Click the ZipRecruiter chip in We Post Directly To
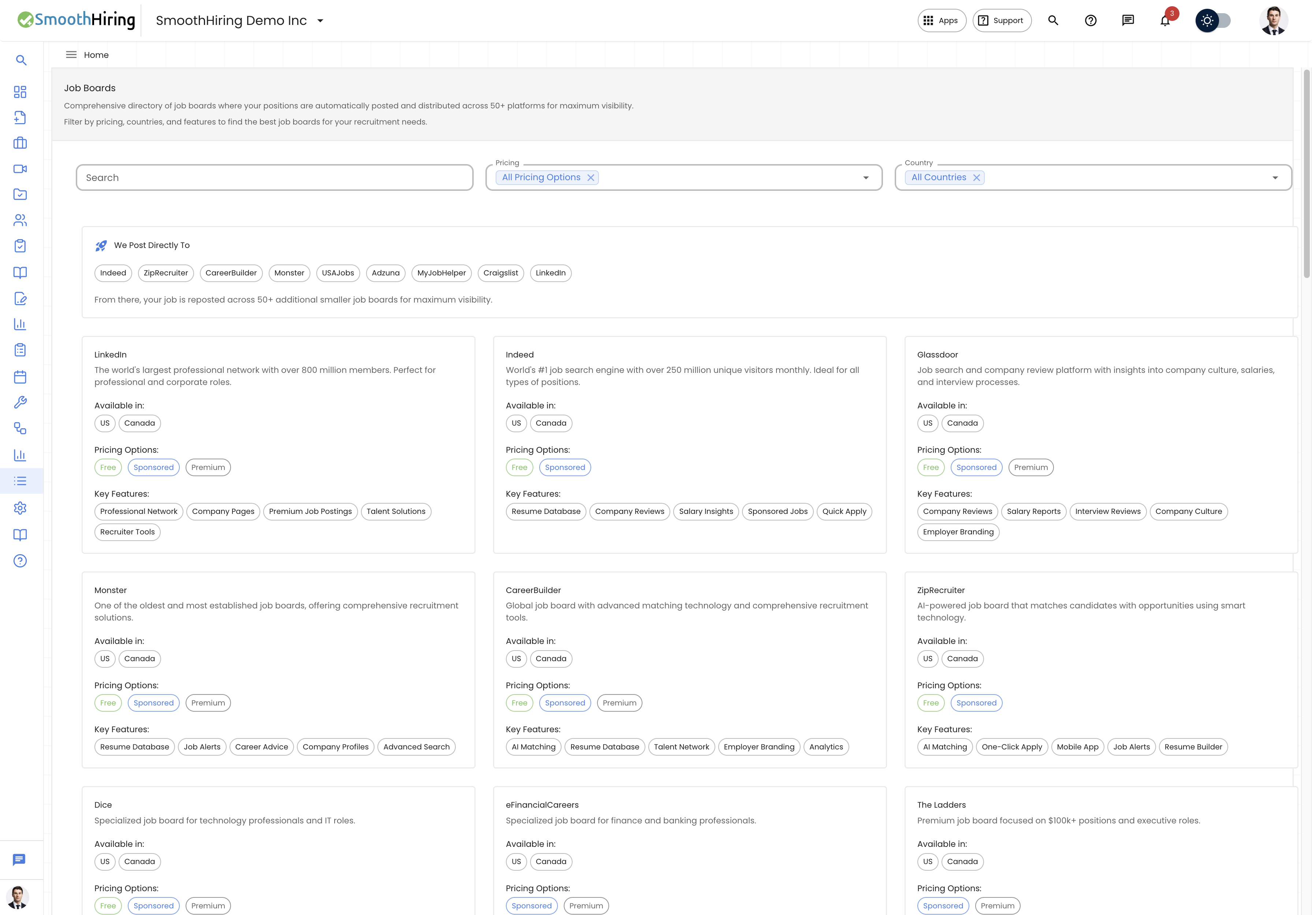1312x915 pixels. click(x=166, y=273)
